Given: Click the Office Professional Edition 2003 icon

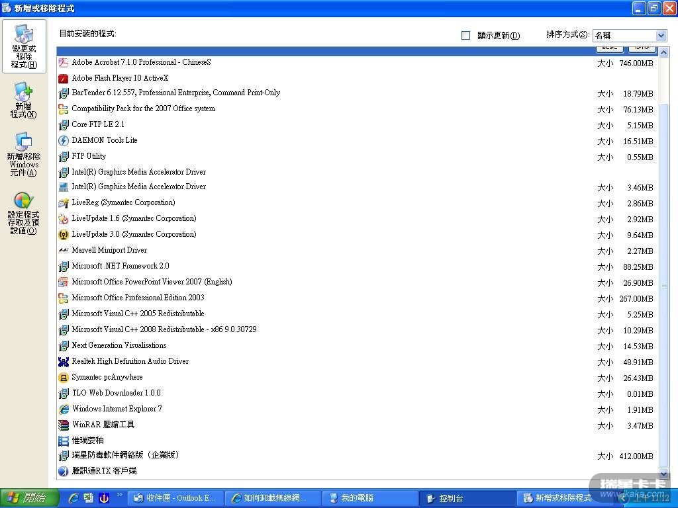Looking at the screenshot, I should [64, 298].
